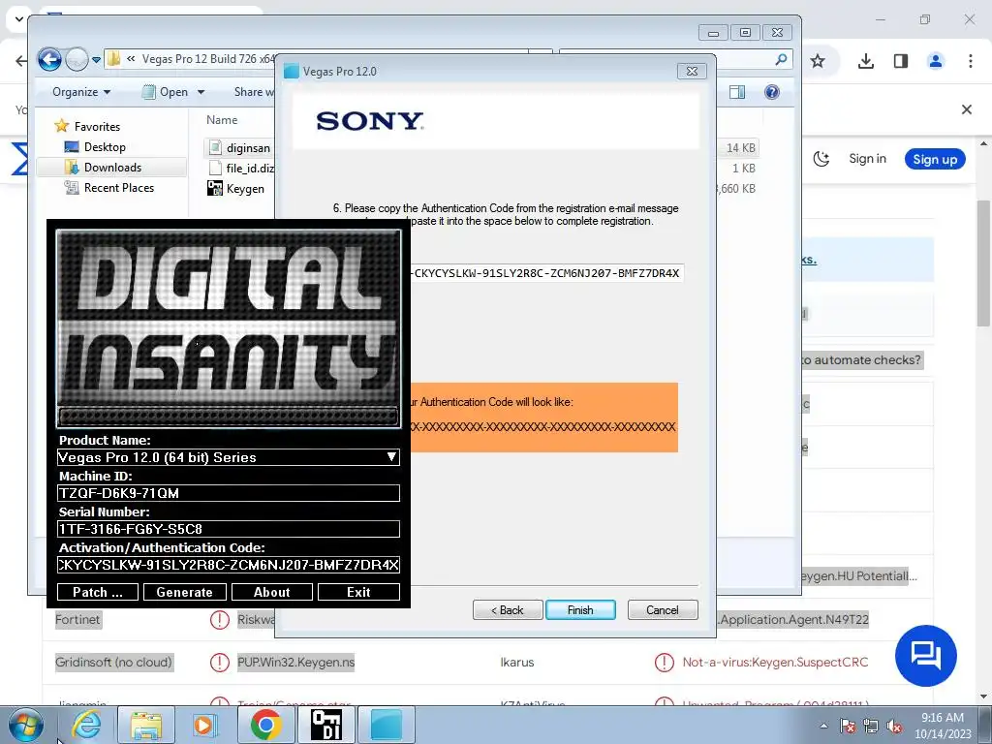Viewport: 992px width, 744px height.
Task: Switch to Vegas Pro installer taskbar icon
Action: (387, 725)
